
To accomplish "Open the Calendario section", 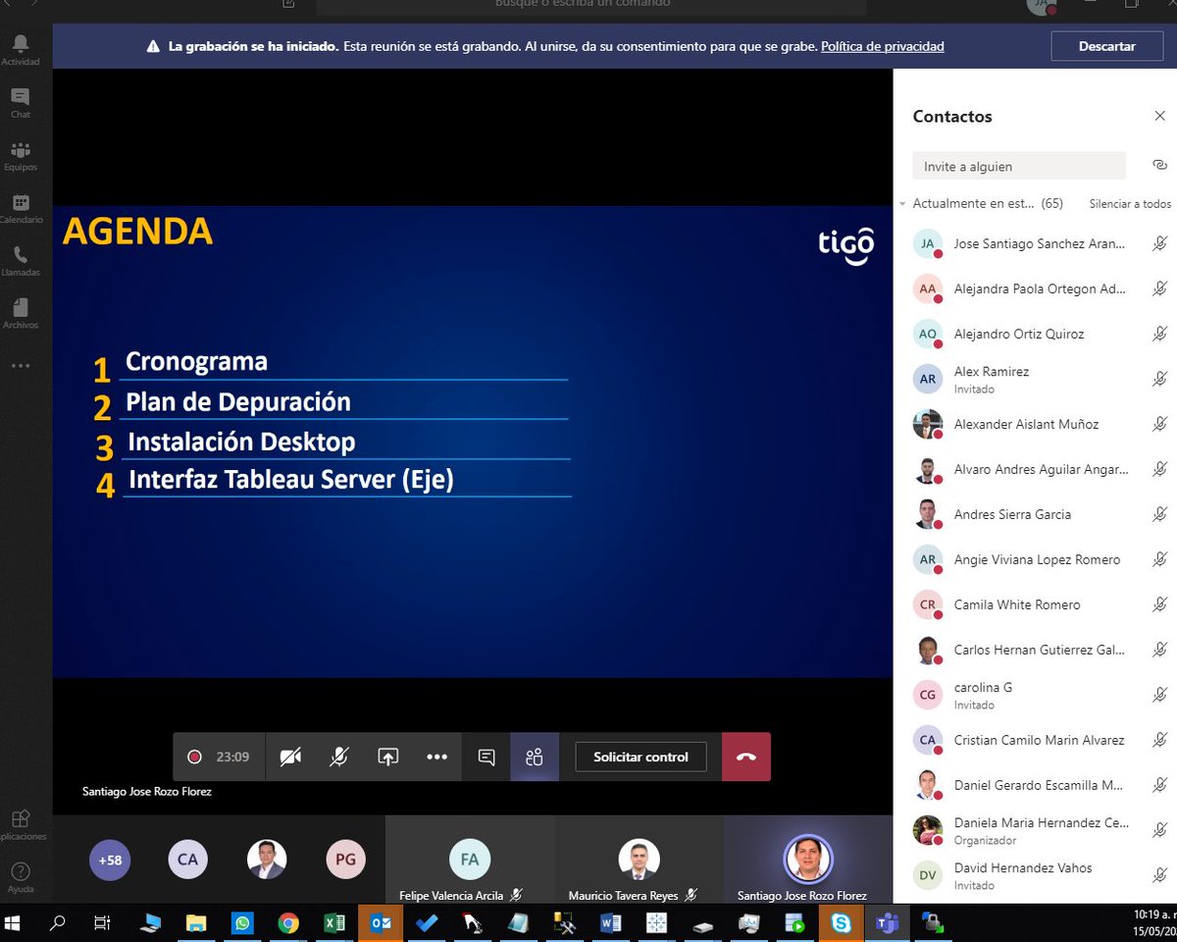I will (21, 208).
